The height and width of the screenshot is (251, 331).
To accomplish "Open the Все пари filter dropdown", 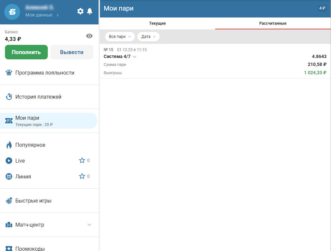I will click(120, 37).
